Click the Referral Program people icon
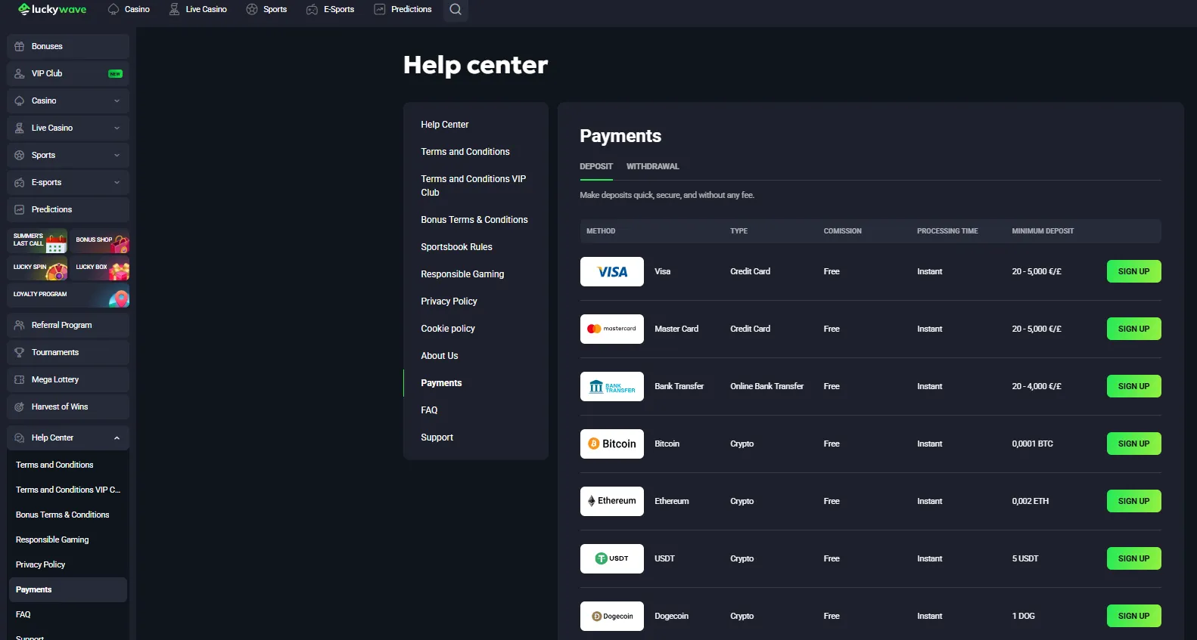The width and height of the screenshot is (1197, 640). 20,325
